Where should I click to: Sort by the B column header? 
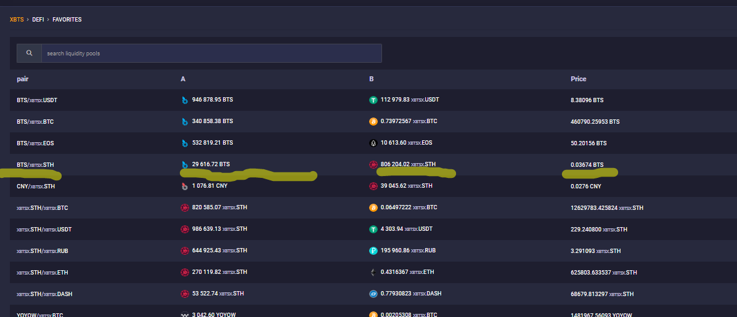372,79
